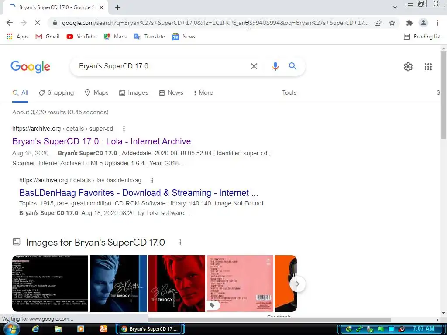The image size is (447, 335).
Task: Launch Internet Explorer from the taskbar
Action: tap(35, 329)
